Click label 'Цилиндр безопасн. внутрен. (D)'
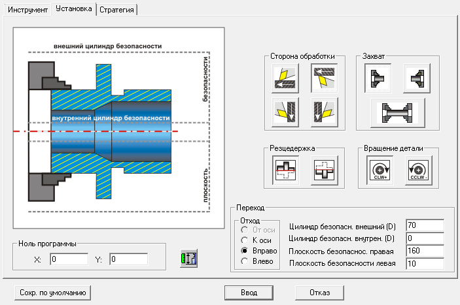This screenshot has width=460, height=305. pos(342,238)
